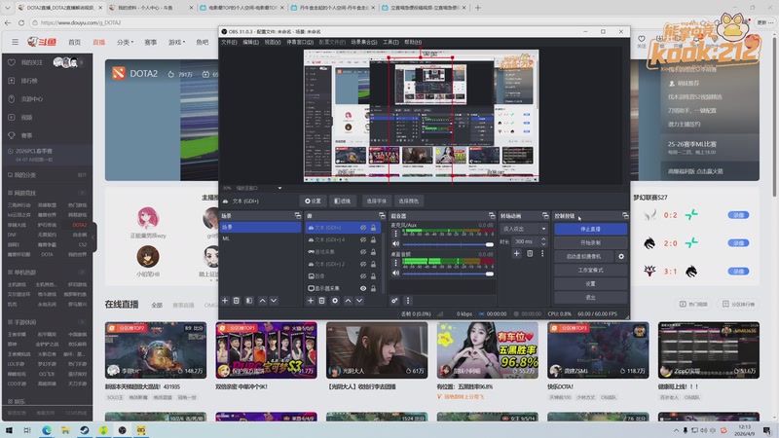Add a new scene with the plus icon

[x=225, y=301]
